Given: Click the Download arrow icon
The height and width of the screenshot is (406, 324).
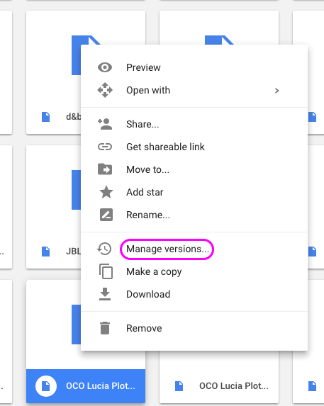Looking at the screenshot, I should [105, 294].
